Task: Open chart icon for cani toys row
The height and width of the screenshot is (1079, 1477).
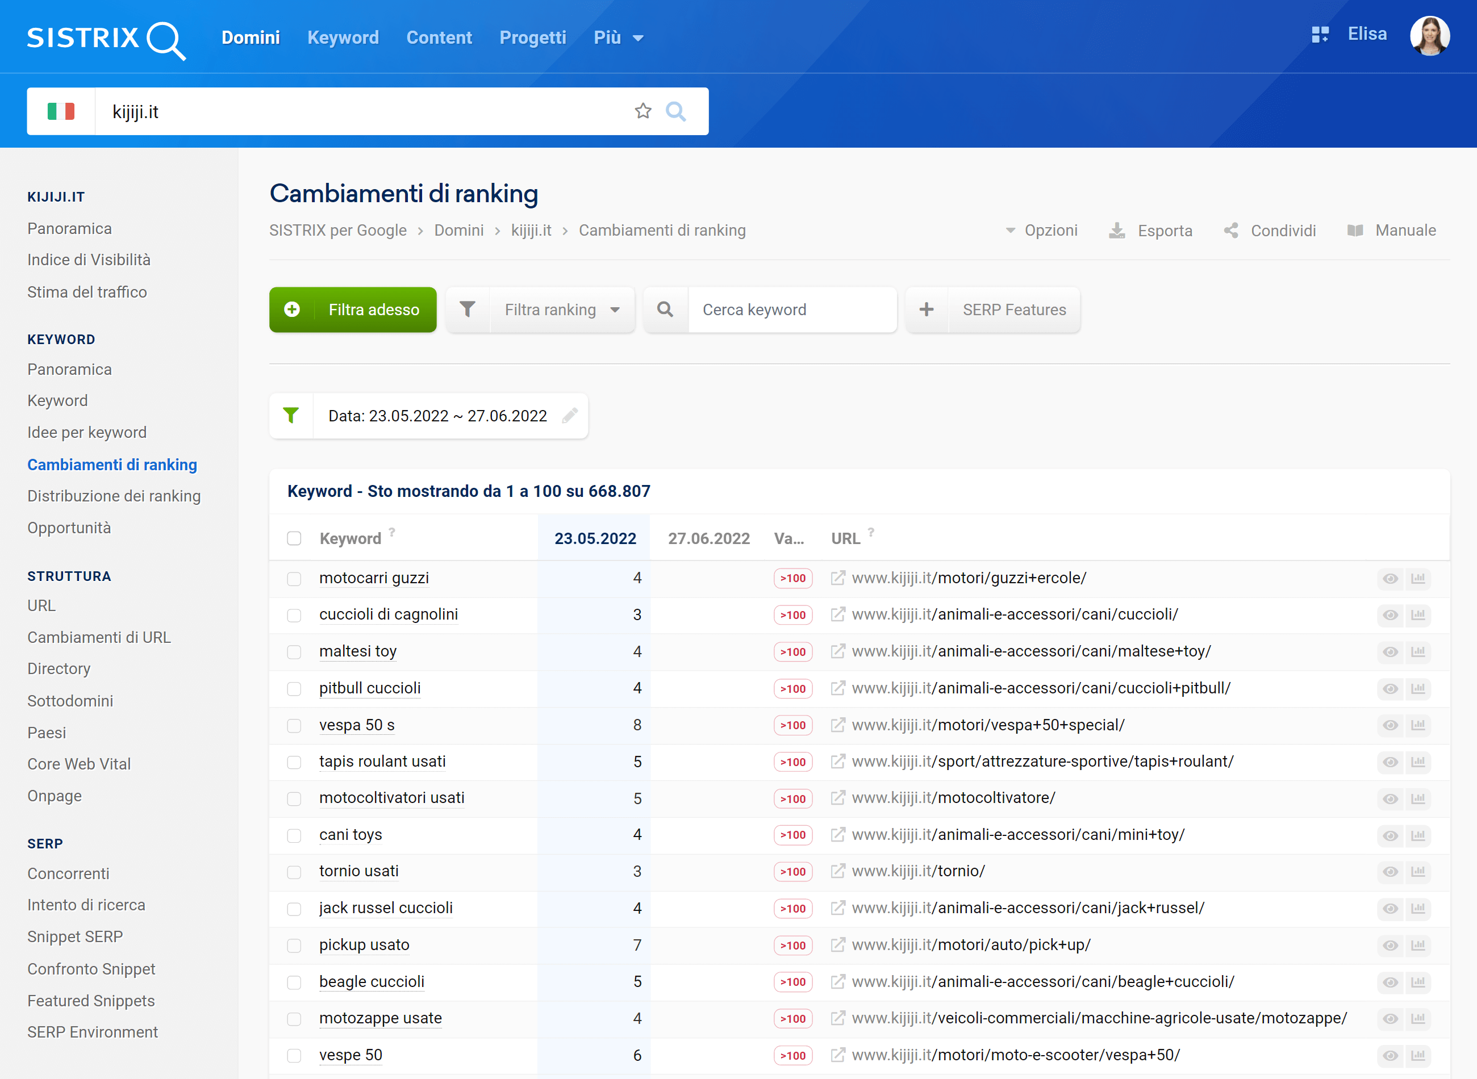Action: [1417, 835]
